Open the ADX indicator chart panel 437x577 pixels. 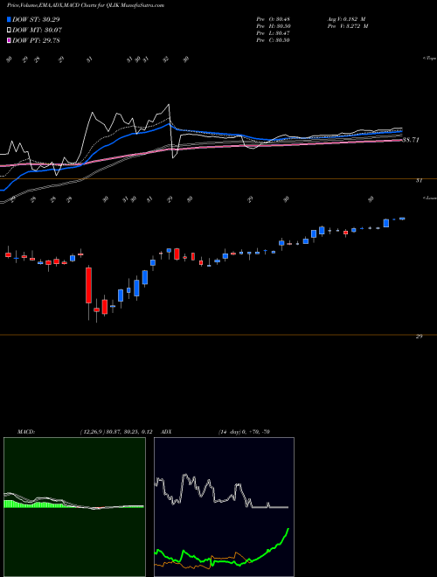tap(224, 507)
